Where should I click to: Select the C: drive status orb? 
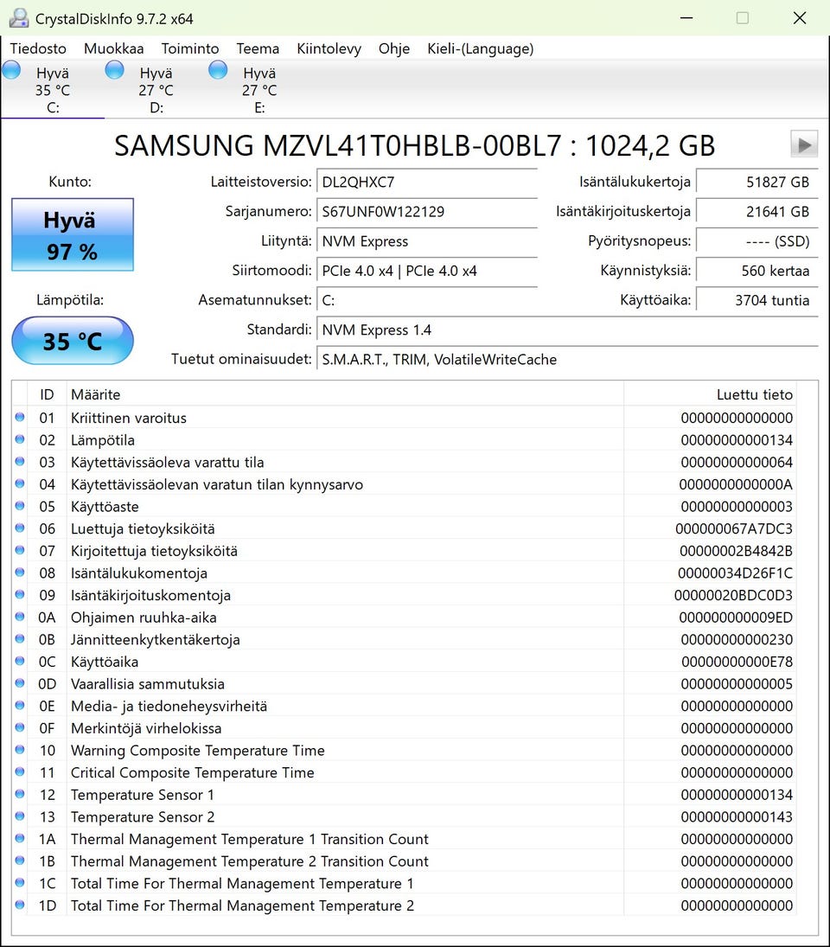click(x=11, y=70)
